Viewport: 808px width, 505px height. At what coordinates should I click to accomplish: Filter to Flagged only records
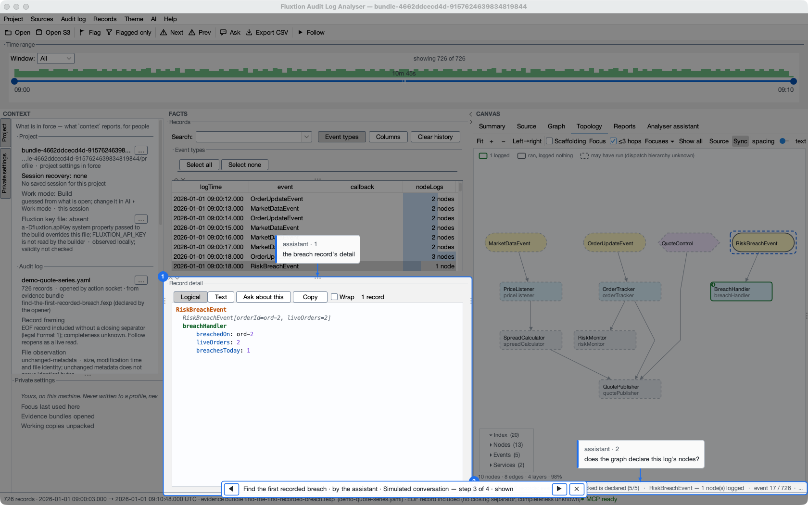pyautogui.click(x=129, y=32)
